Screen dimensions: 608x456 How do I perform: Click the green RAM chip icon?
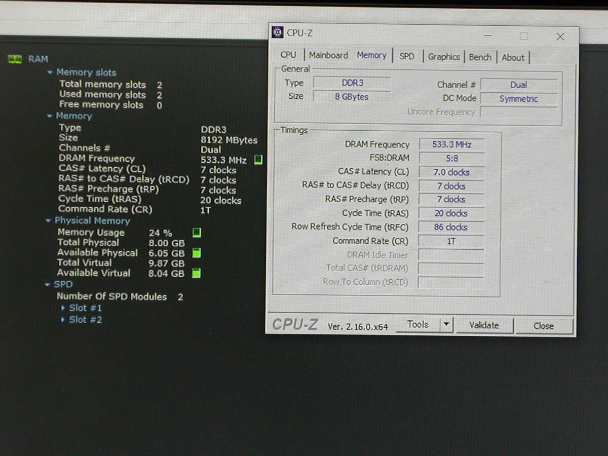coord(15,59)
